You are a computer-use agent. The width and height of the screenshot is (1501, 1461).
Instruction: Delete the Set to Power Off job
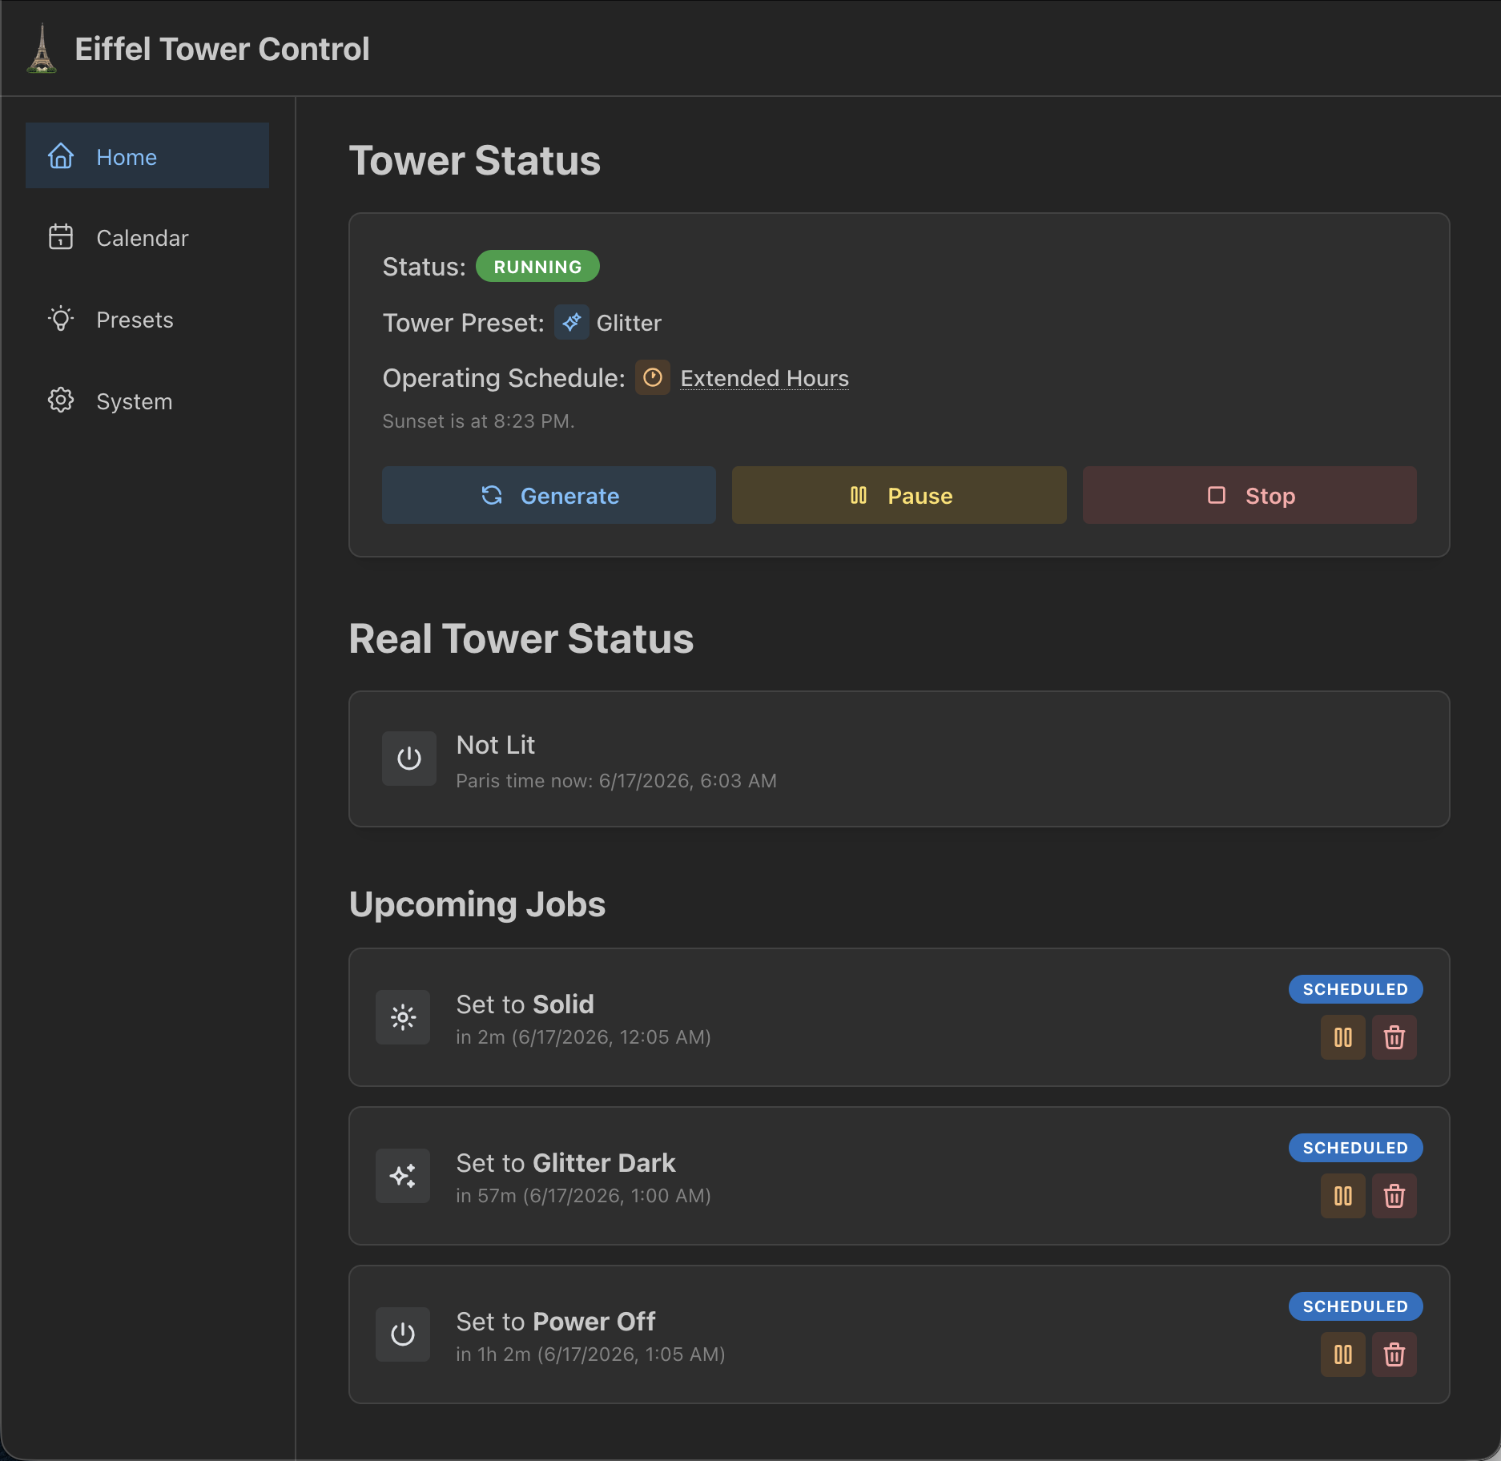[x=1394, y=1354]
